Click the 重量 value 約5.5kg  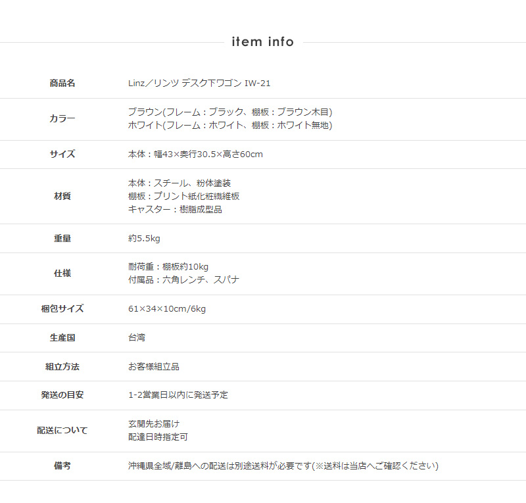pos(145,239)
